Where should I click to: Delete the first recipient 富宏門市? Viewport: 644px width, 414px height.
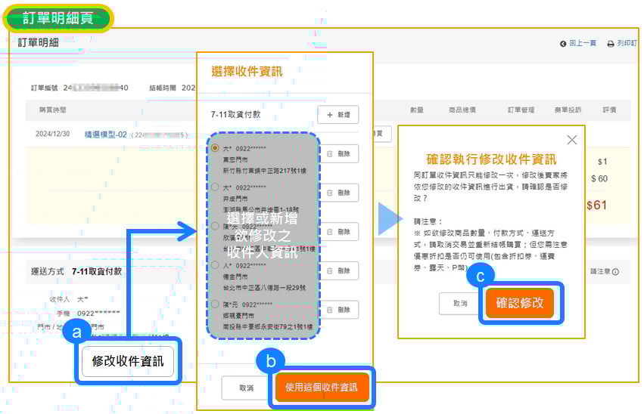[x=338, y=153]
